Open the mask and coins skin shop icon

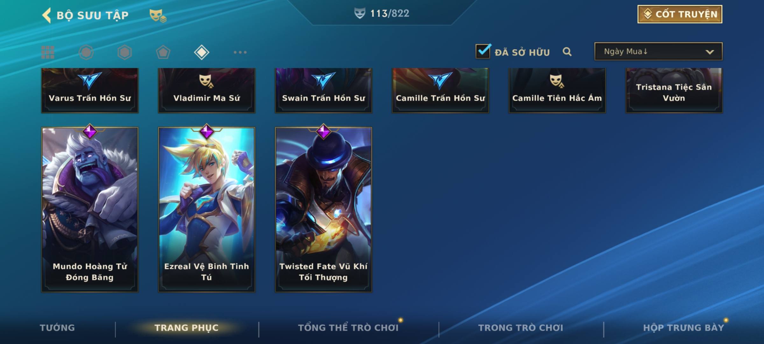point(158,15)
